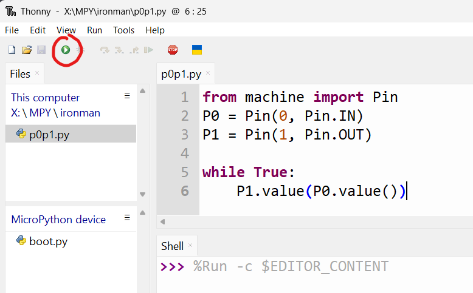
Task: Click the Thonny logo in title bar
Action: [10, 11]
